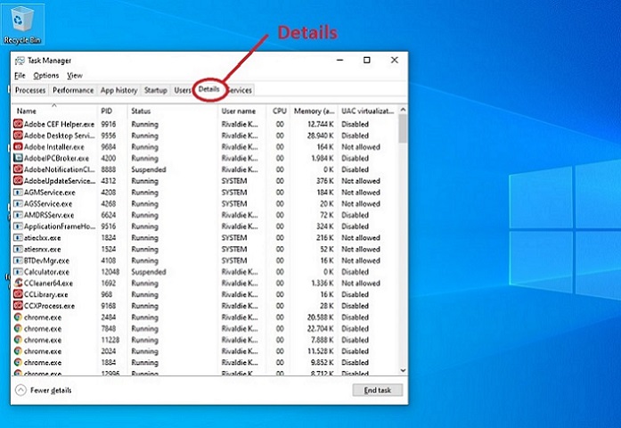Collapse view with Fewer details arrow
The height and width of the screenshot is (428, 621).
point(20,391)
